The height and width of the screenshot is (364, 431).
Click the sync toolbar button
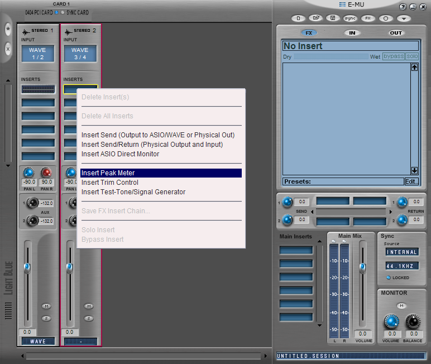pos(350,18)
